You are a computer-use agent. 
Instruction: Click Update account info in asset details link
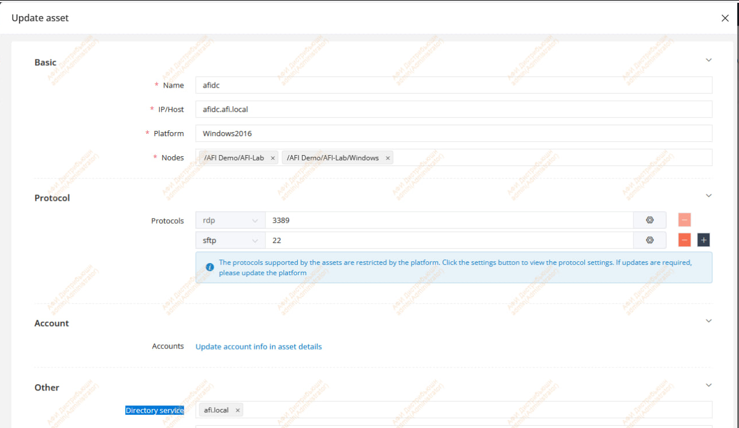click(259, 347)
